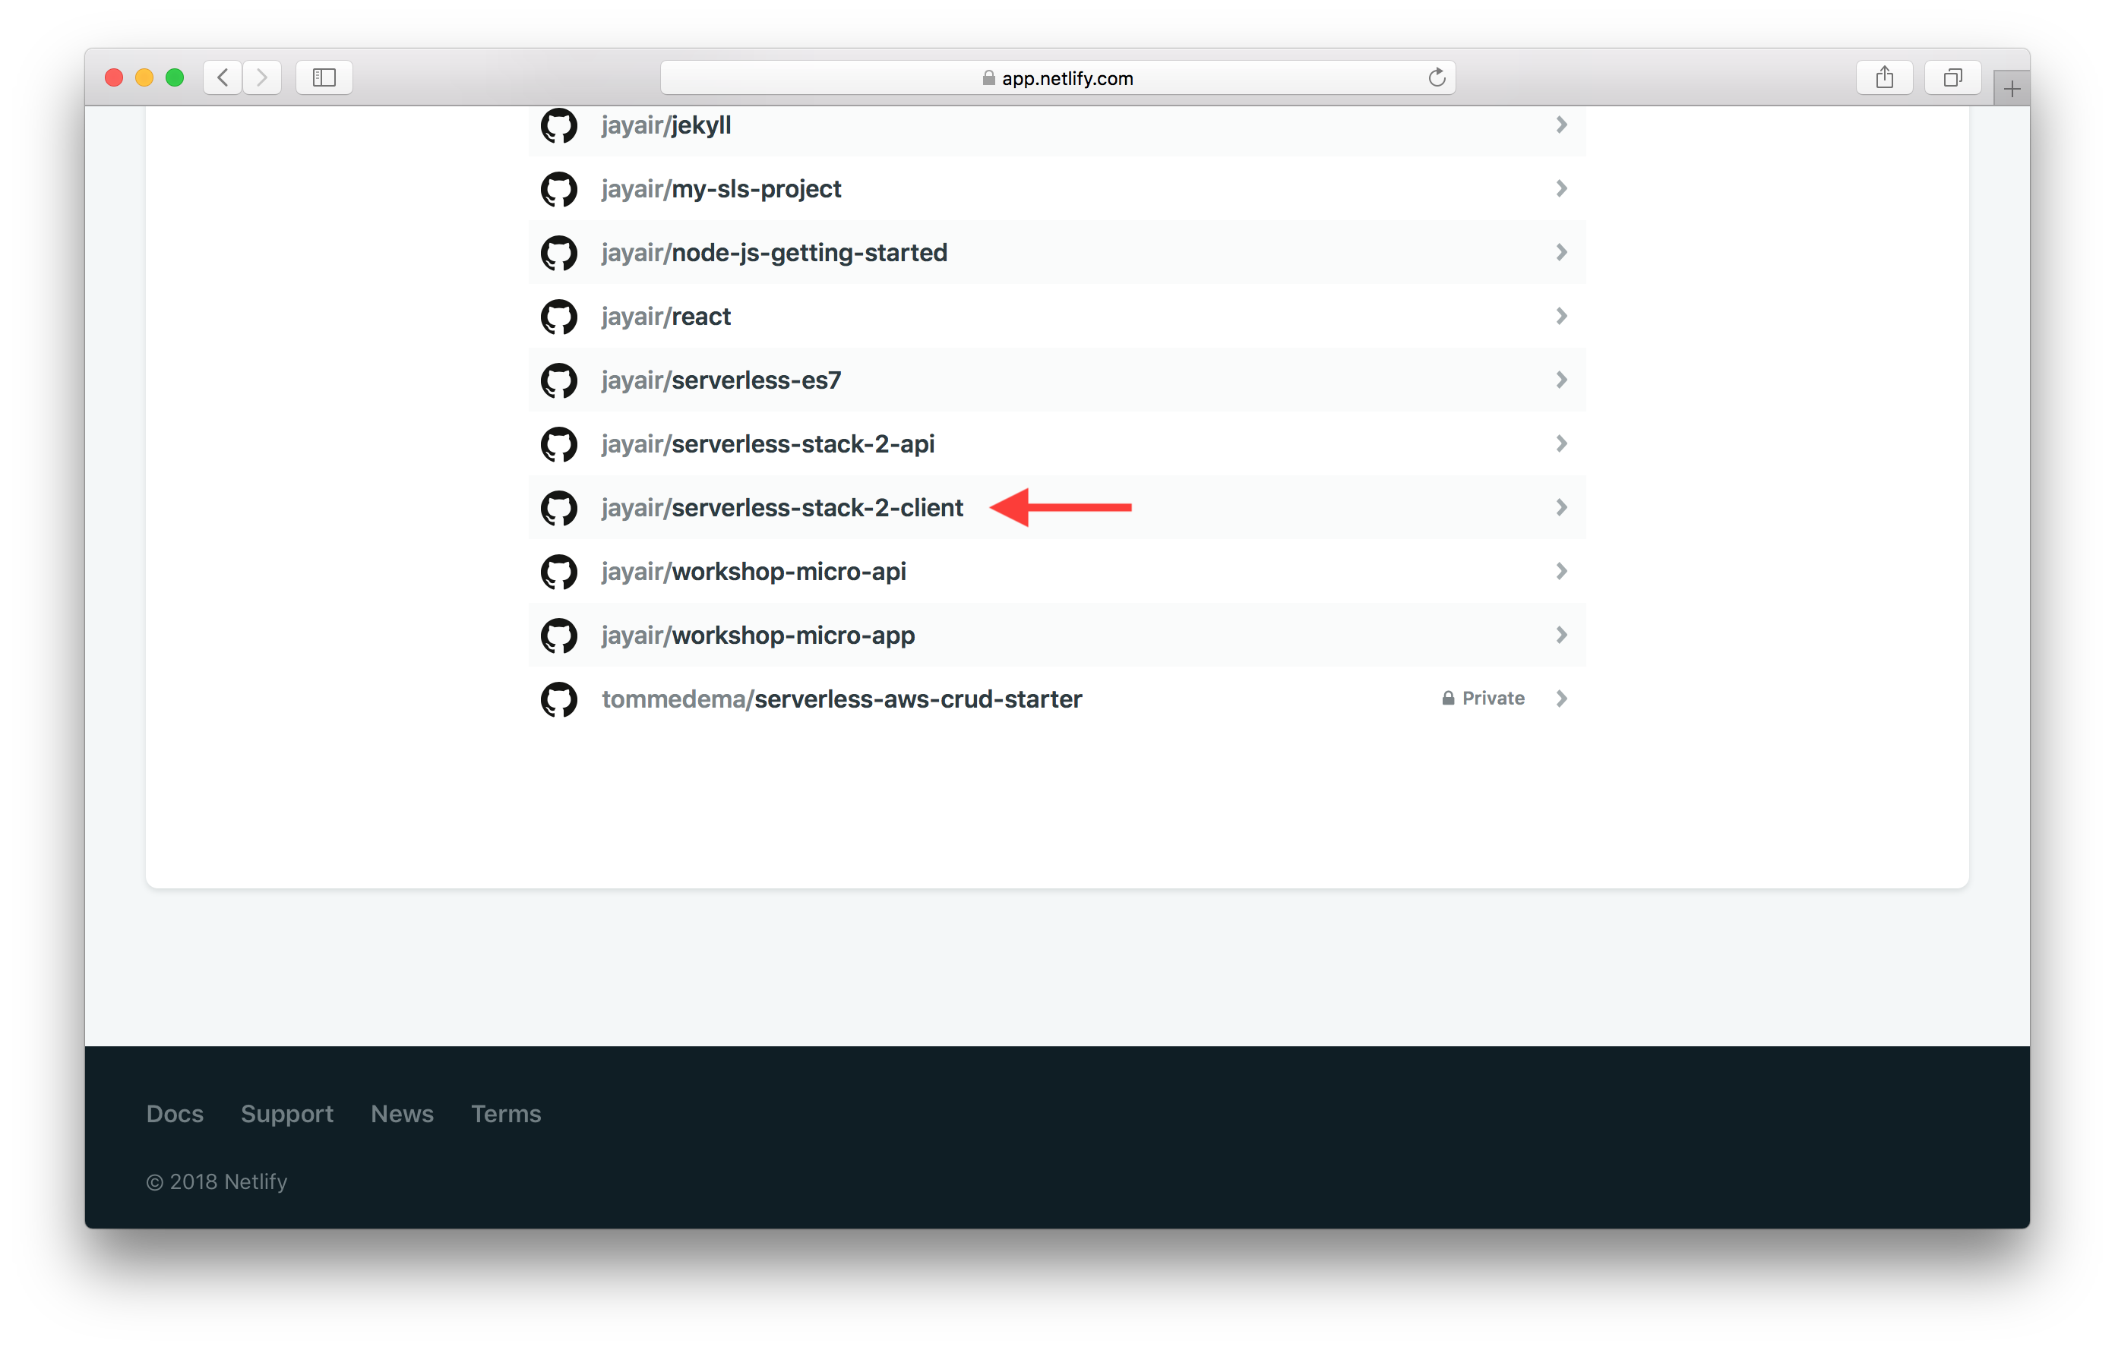Click the page reload button

(x=1435, y=77)
